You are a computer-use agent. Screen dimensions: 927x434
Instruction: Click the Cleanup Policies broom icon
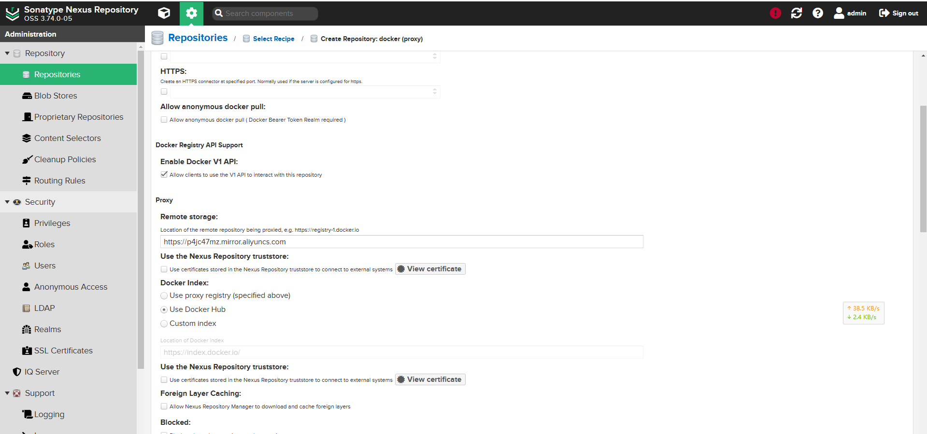[27, 159]
